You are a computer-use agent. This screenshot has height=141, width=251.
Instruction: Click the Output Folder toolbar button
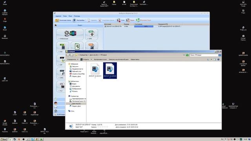63,20
